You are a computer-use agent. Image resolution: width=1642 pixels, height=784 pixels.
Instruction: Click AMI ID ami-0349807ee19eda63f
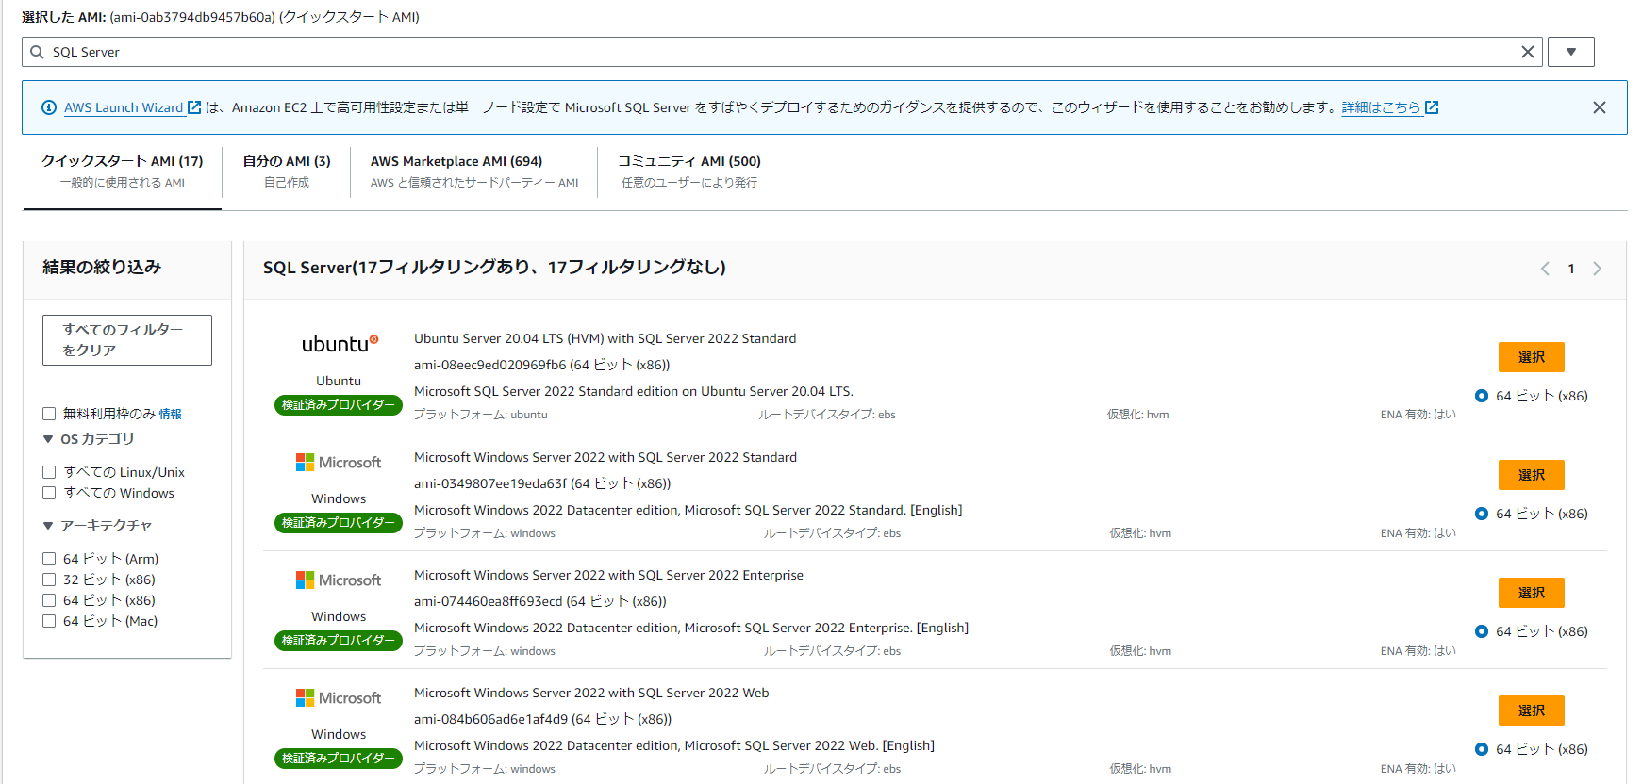point(490,483)
